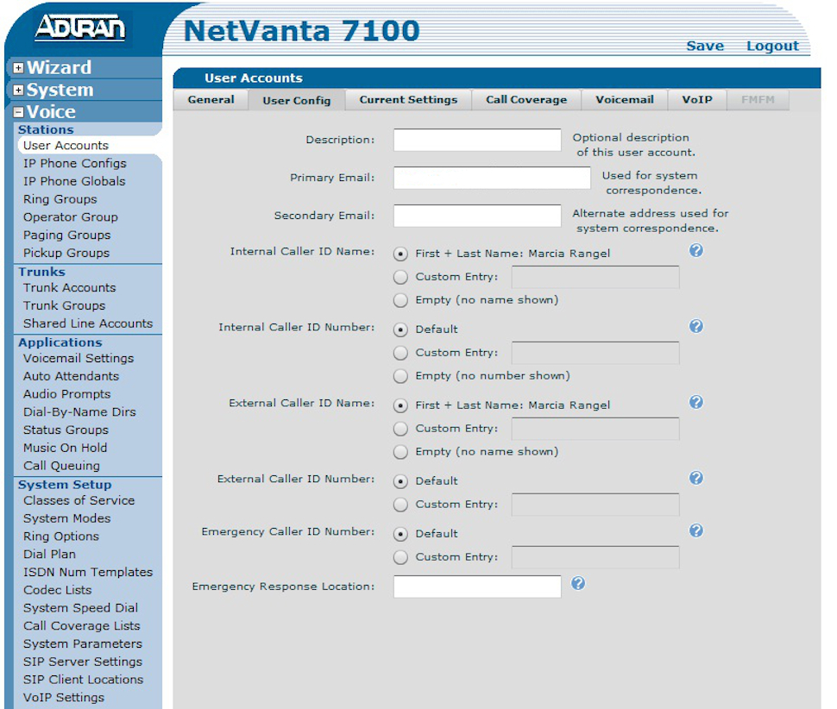
Task: Click the Logout link
Action: pos(772,46)
